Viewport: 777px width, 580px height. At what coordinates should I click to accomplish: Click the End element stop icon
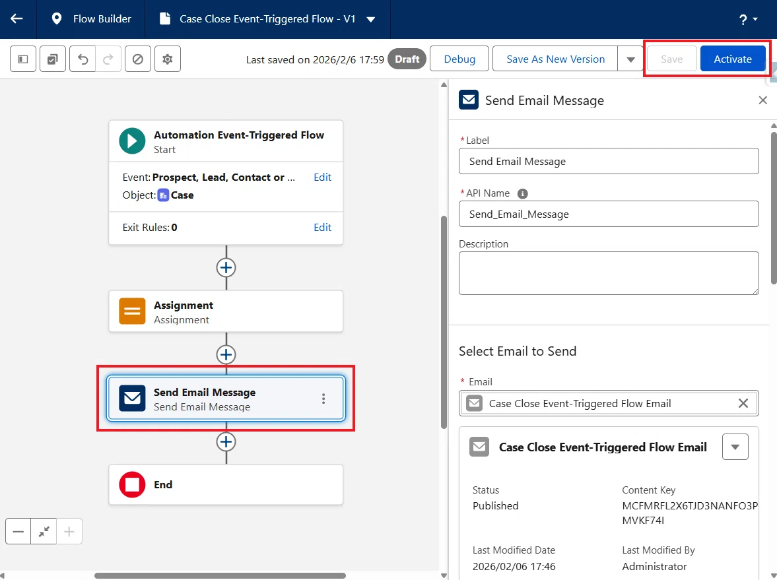click(132, 484)
